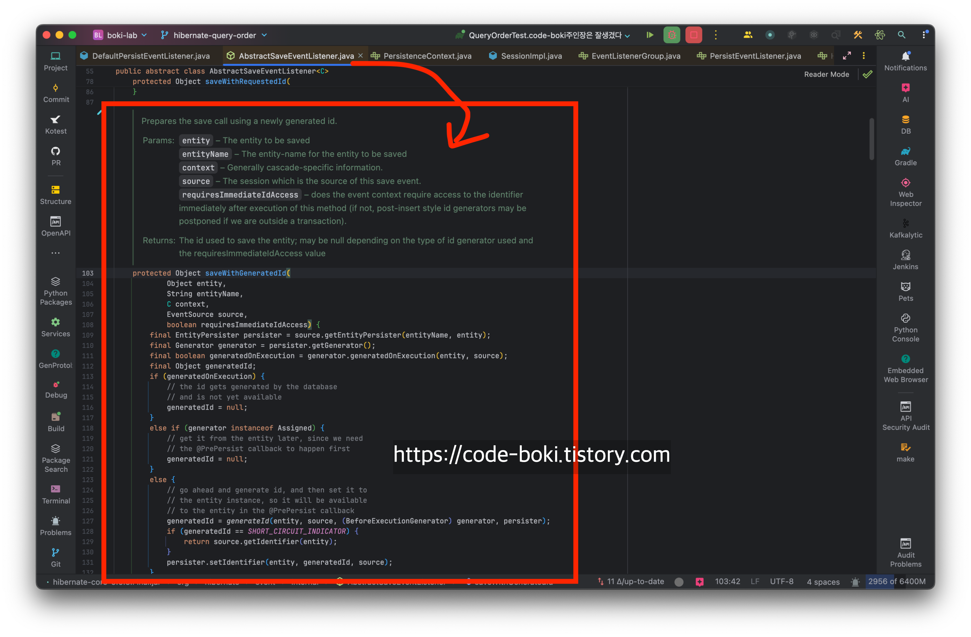Open the Terminal tool window
971x637 pixels.
point(56,494)
